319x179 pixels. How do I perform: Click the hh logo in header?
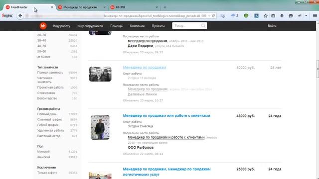pyautogui.click(x=43, y=26)
